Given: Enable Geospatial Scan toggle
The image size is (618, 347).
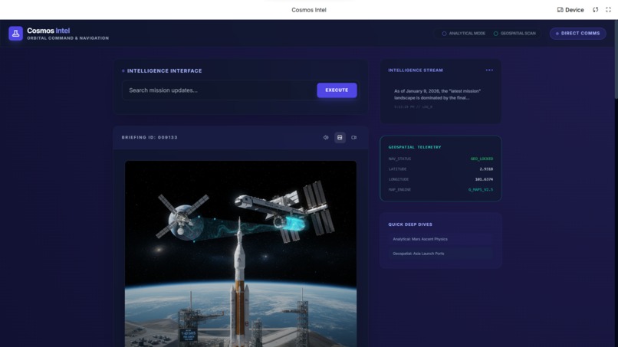Looking at the screenshot, I should pyautogui.click(x=514, y=34).
